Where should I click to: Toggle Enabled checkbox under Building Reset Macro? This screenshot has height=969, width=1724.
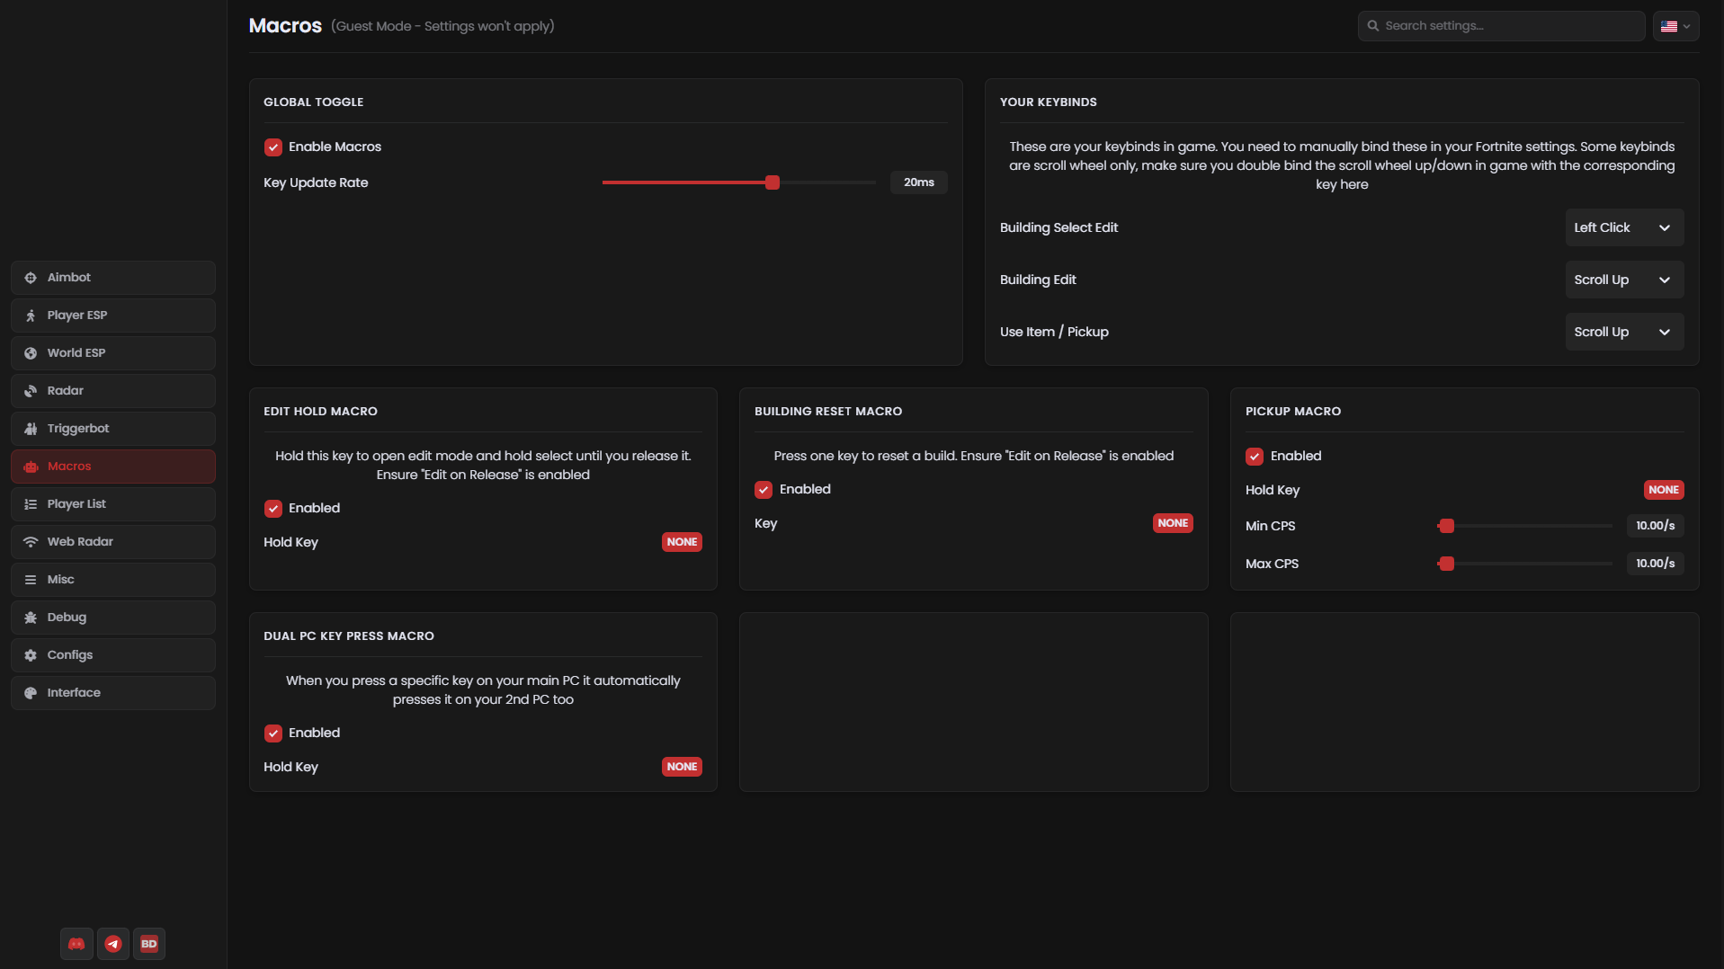tap(764, 490)
